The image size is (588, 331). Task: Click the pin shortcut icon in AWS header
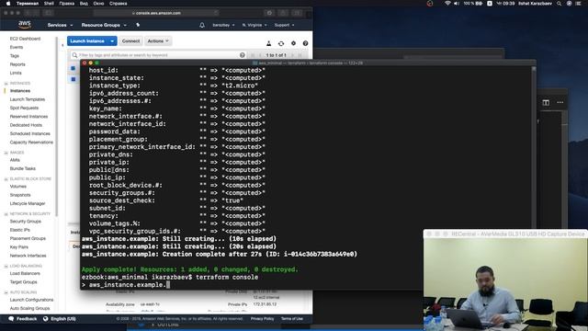click(x=138, y=25)
